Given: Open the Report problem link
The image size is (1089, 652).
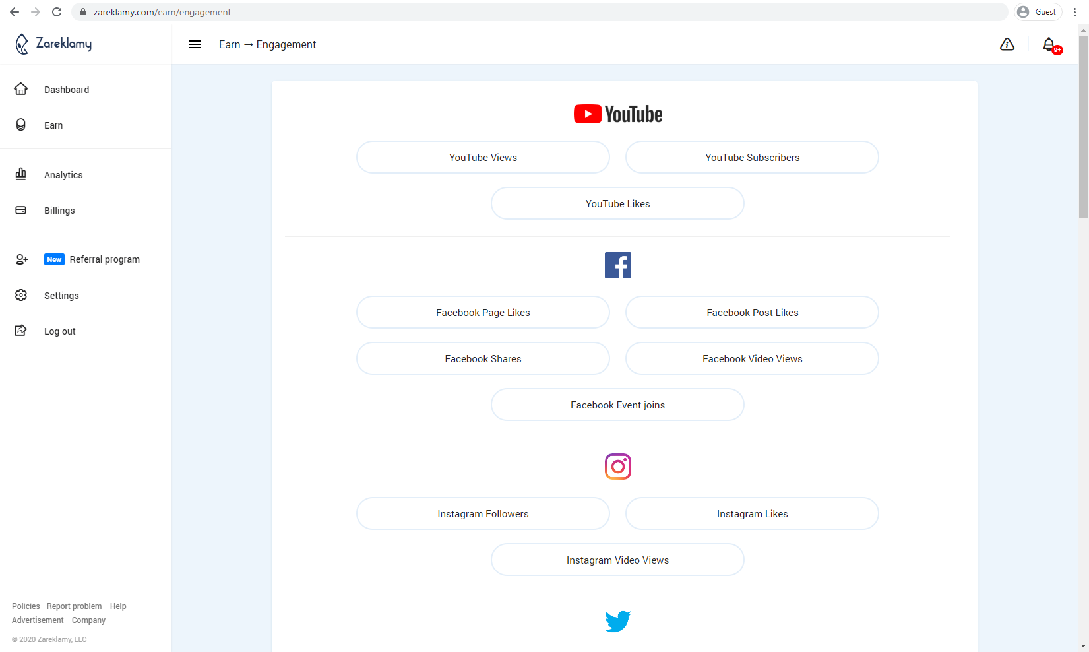Looking at the screenshot, I should click(x=74, y=606).
